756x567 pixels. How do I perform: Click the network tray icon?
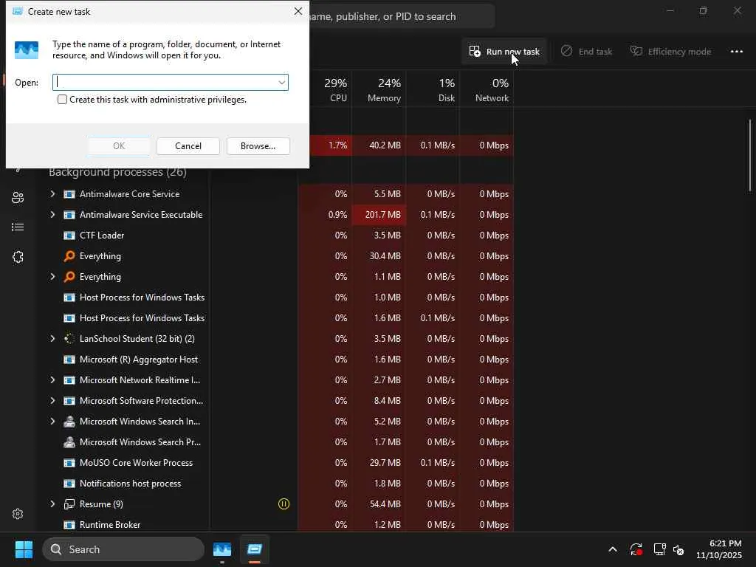tap(659, 549)
